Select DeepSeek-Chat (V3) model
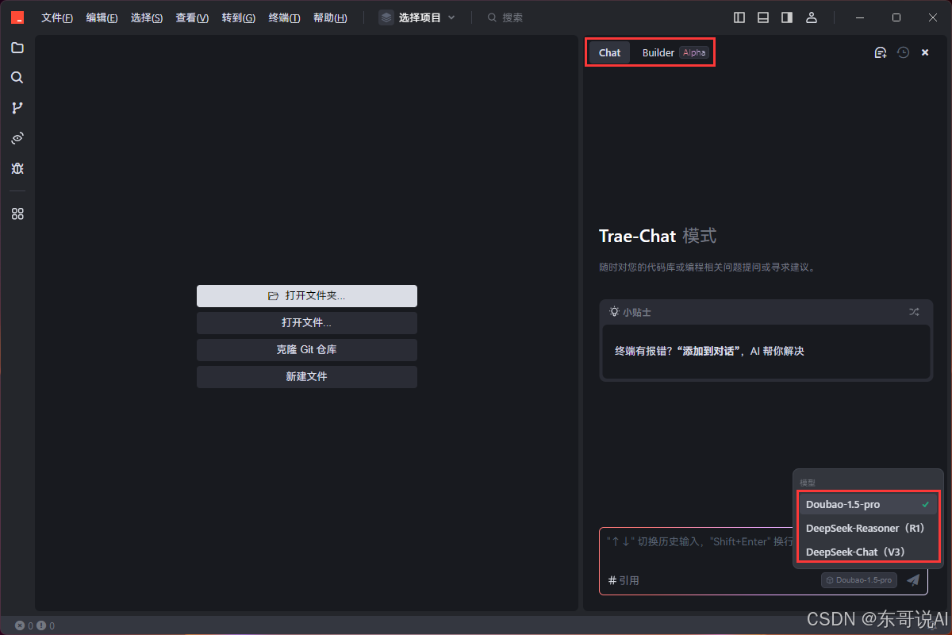The width and height of the screenshot is (952, 635). [x=868, y=552]
